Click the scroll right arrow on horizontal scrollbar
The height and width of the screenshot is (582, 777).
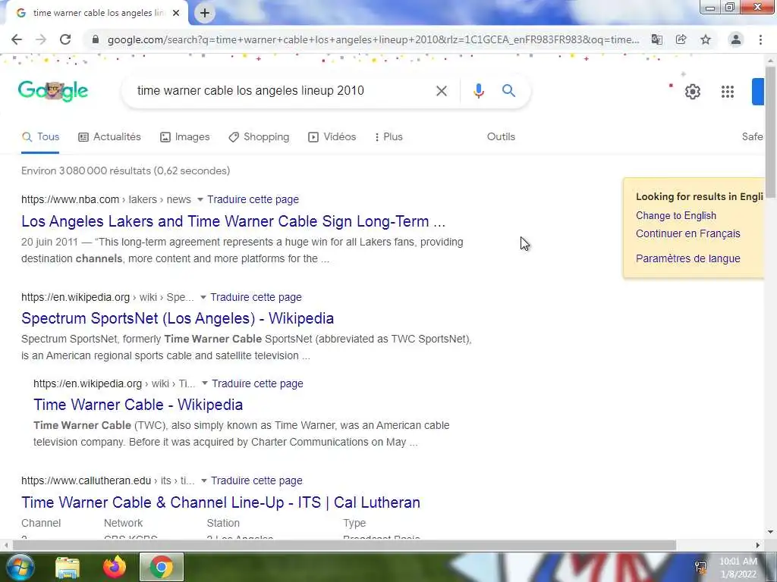tap(758, 546)
